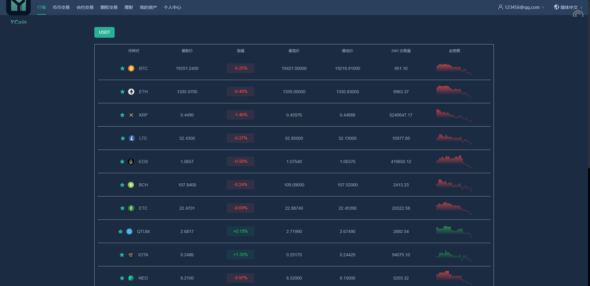The image size is (590, 286).
Task: Toggle the favorite star for BTC
Action: (x=122, y=68)
